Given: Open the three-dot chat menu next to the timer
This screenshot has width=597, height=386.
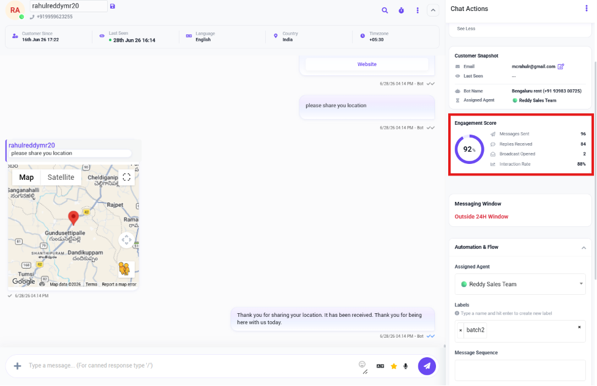Looking at the screenshot, I should pos(418,10).
